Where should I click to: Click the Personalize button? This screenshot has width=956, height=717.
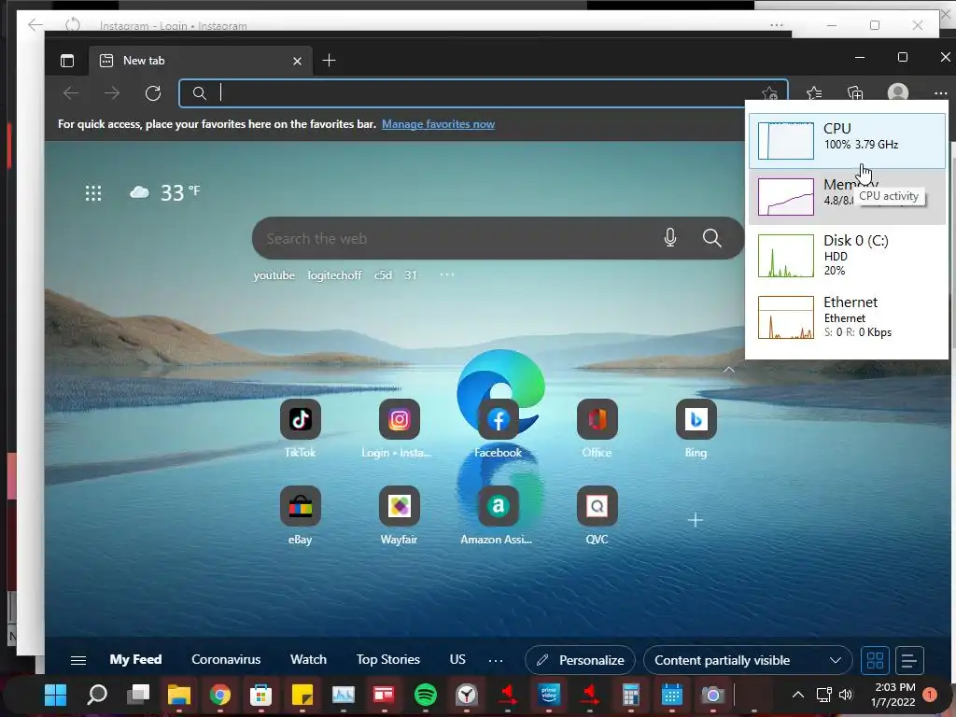(x=580, y=660)
